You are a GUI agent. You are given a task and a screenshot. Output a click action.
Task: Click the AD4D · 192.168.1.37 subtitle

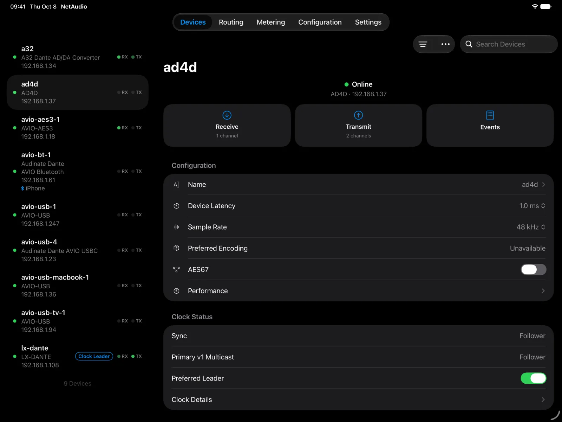pyautogui.click(x=359, y=94)
